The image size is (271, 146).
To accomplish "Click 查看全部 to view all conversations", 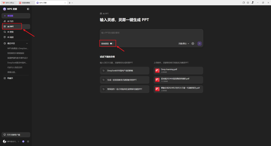I will [12, 72].
